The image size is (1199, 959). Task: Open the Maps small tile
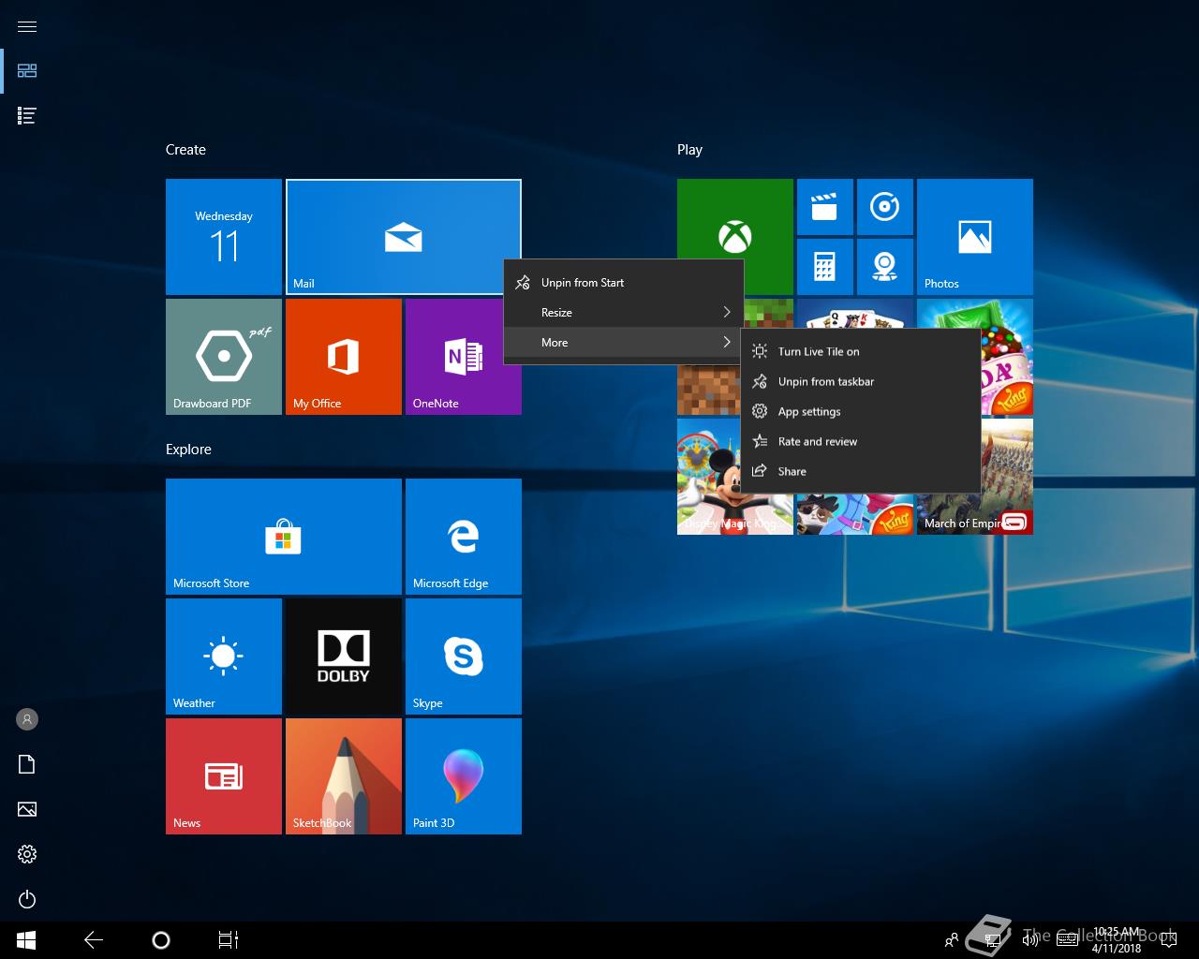(x=885, y=267)
